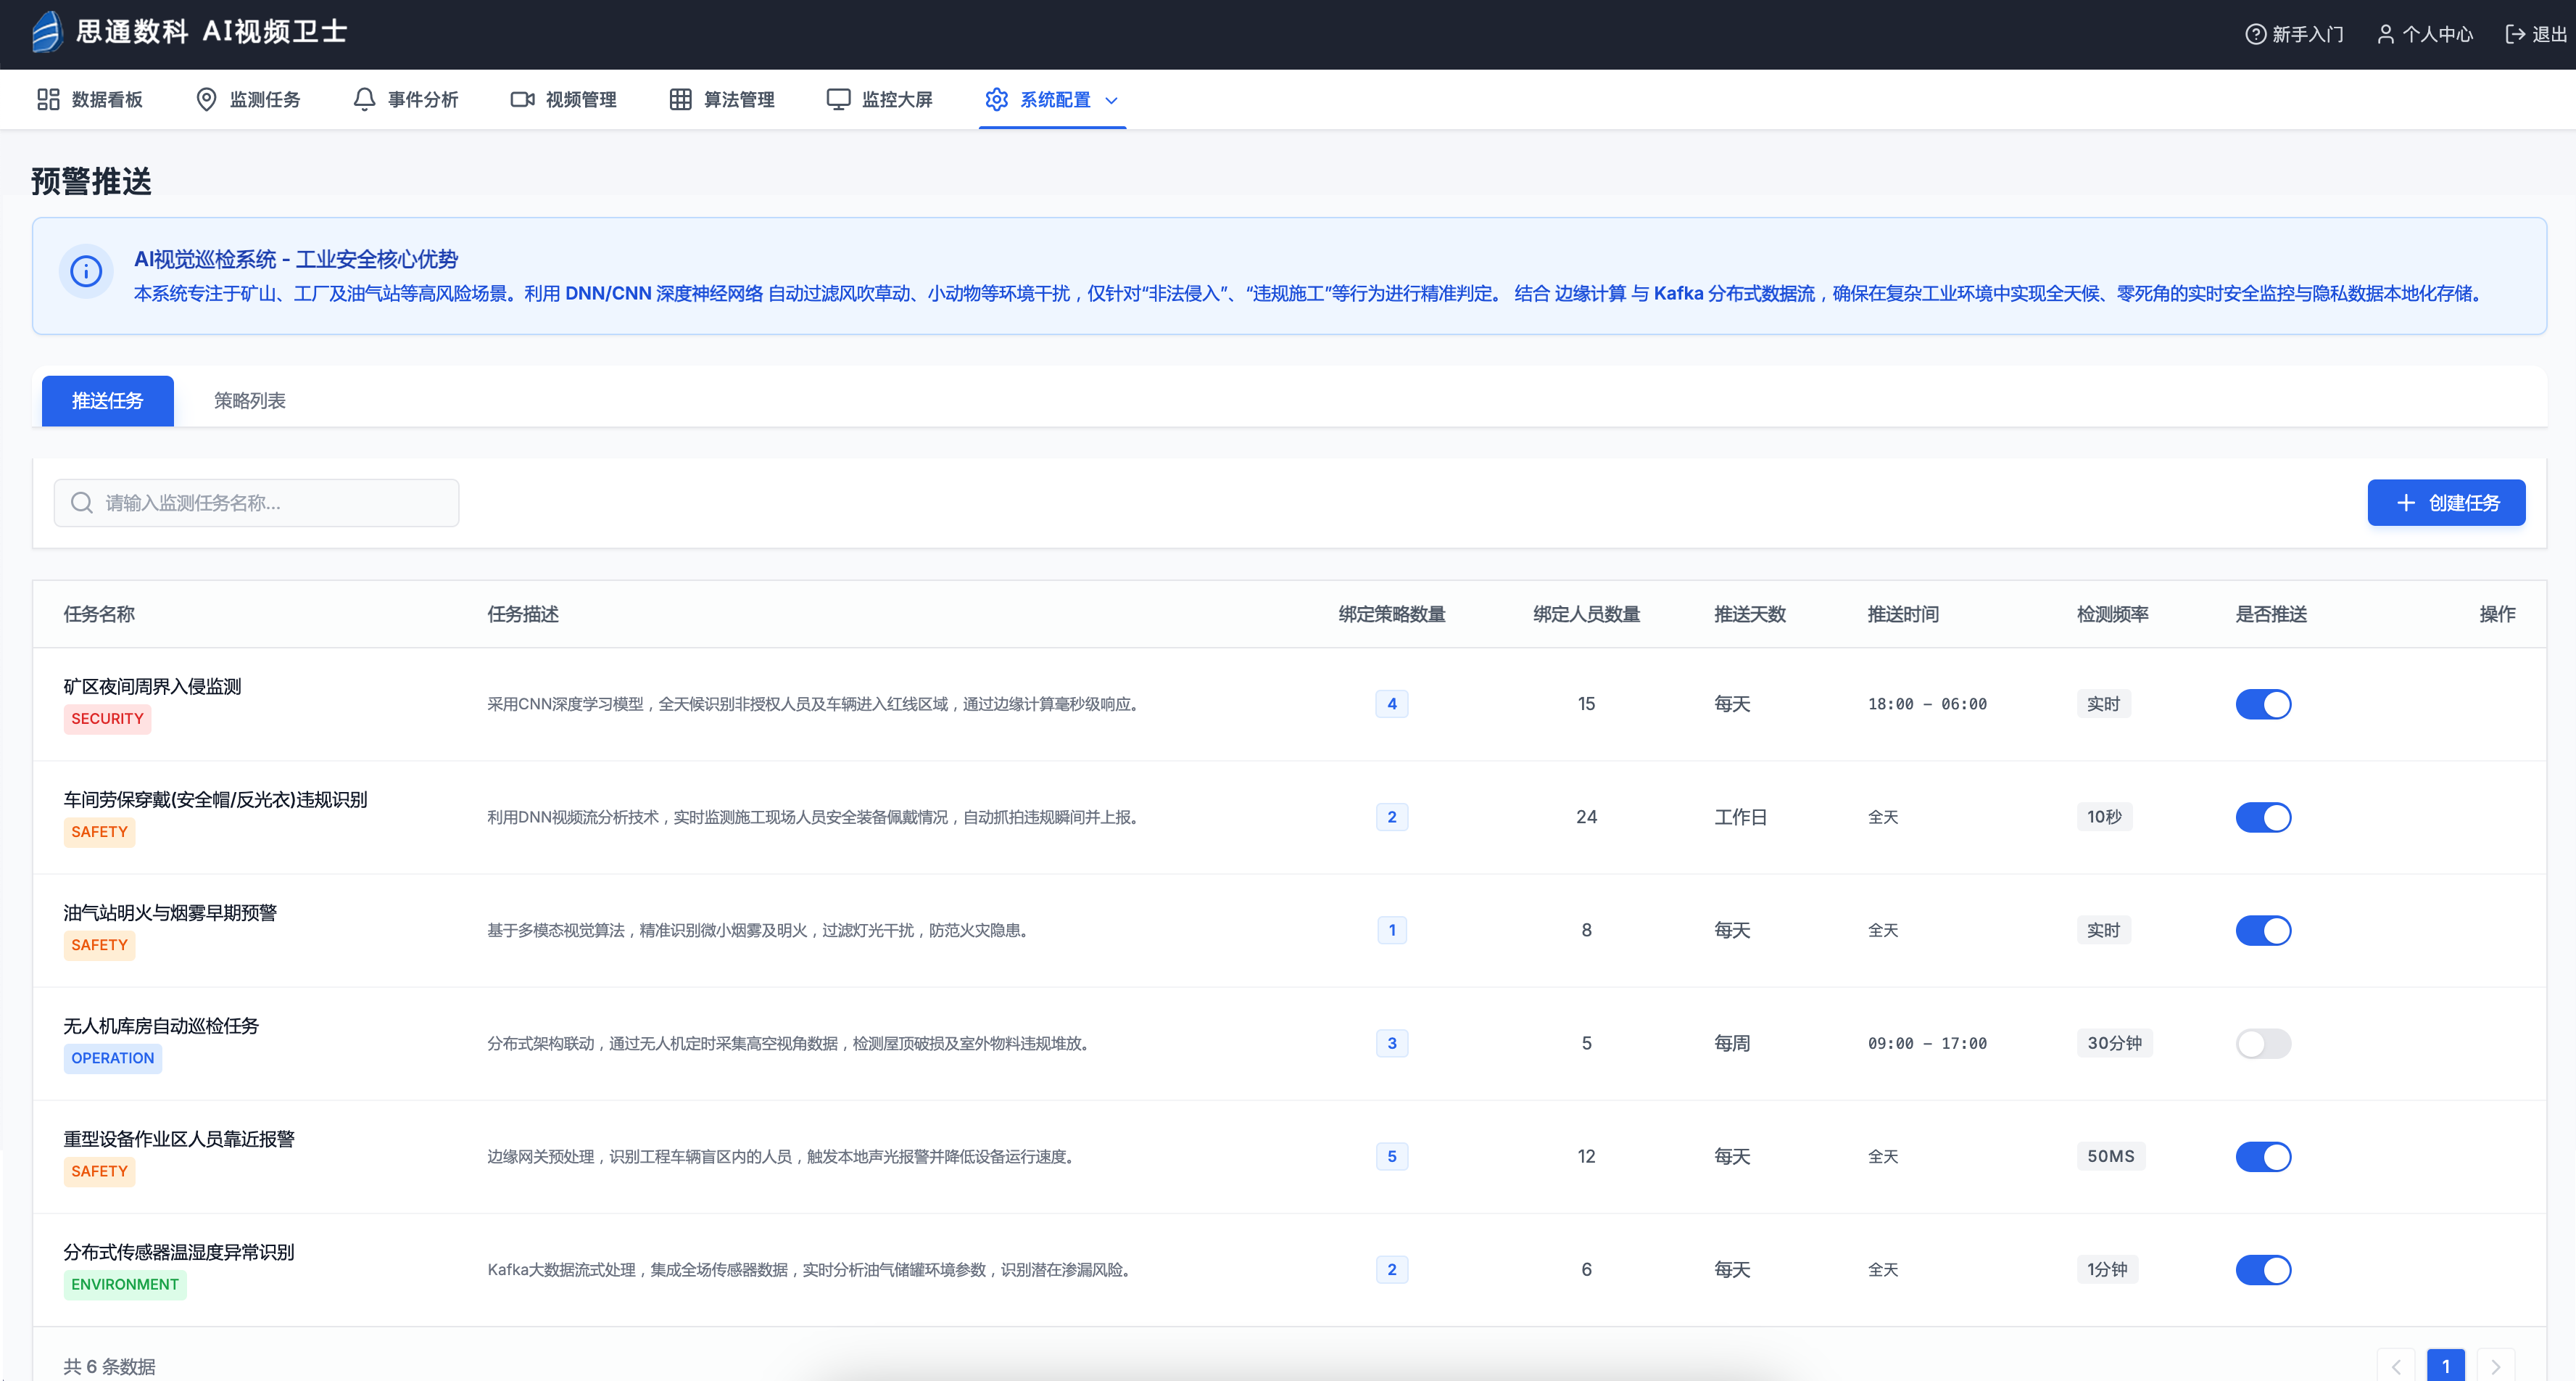The image size is (2576, 1381).
Task: Switch to the 策略列表 tab
Action: [x=249, y=400]
